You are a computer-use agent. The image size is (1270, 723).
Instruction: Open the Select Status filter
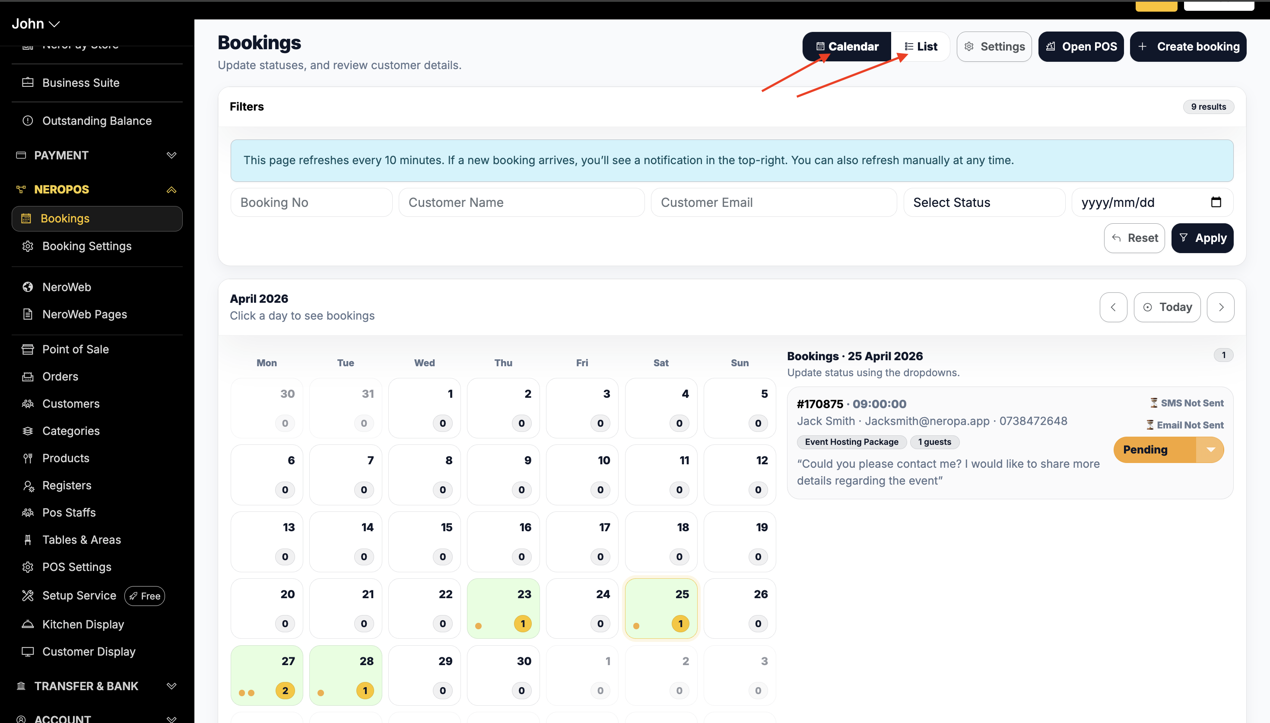pos(984,203)
